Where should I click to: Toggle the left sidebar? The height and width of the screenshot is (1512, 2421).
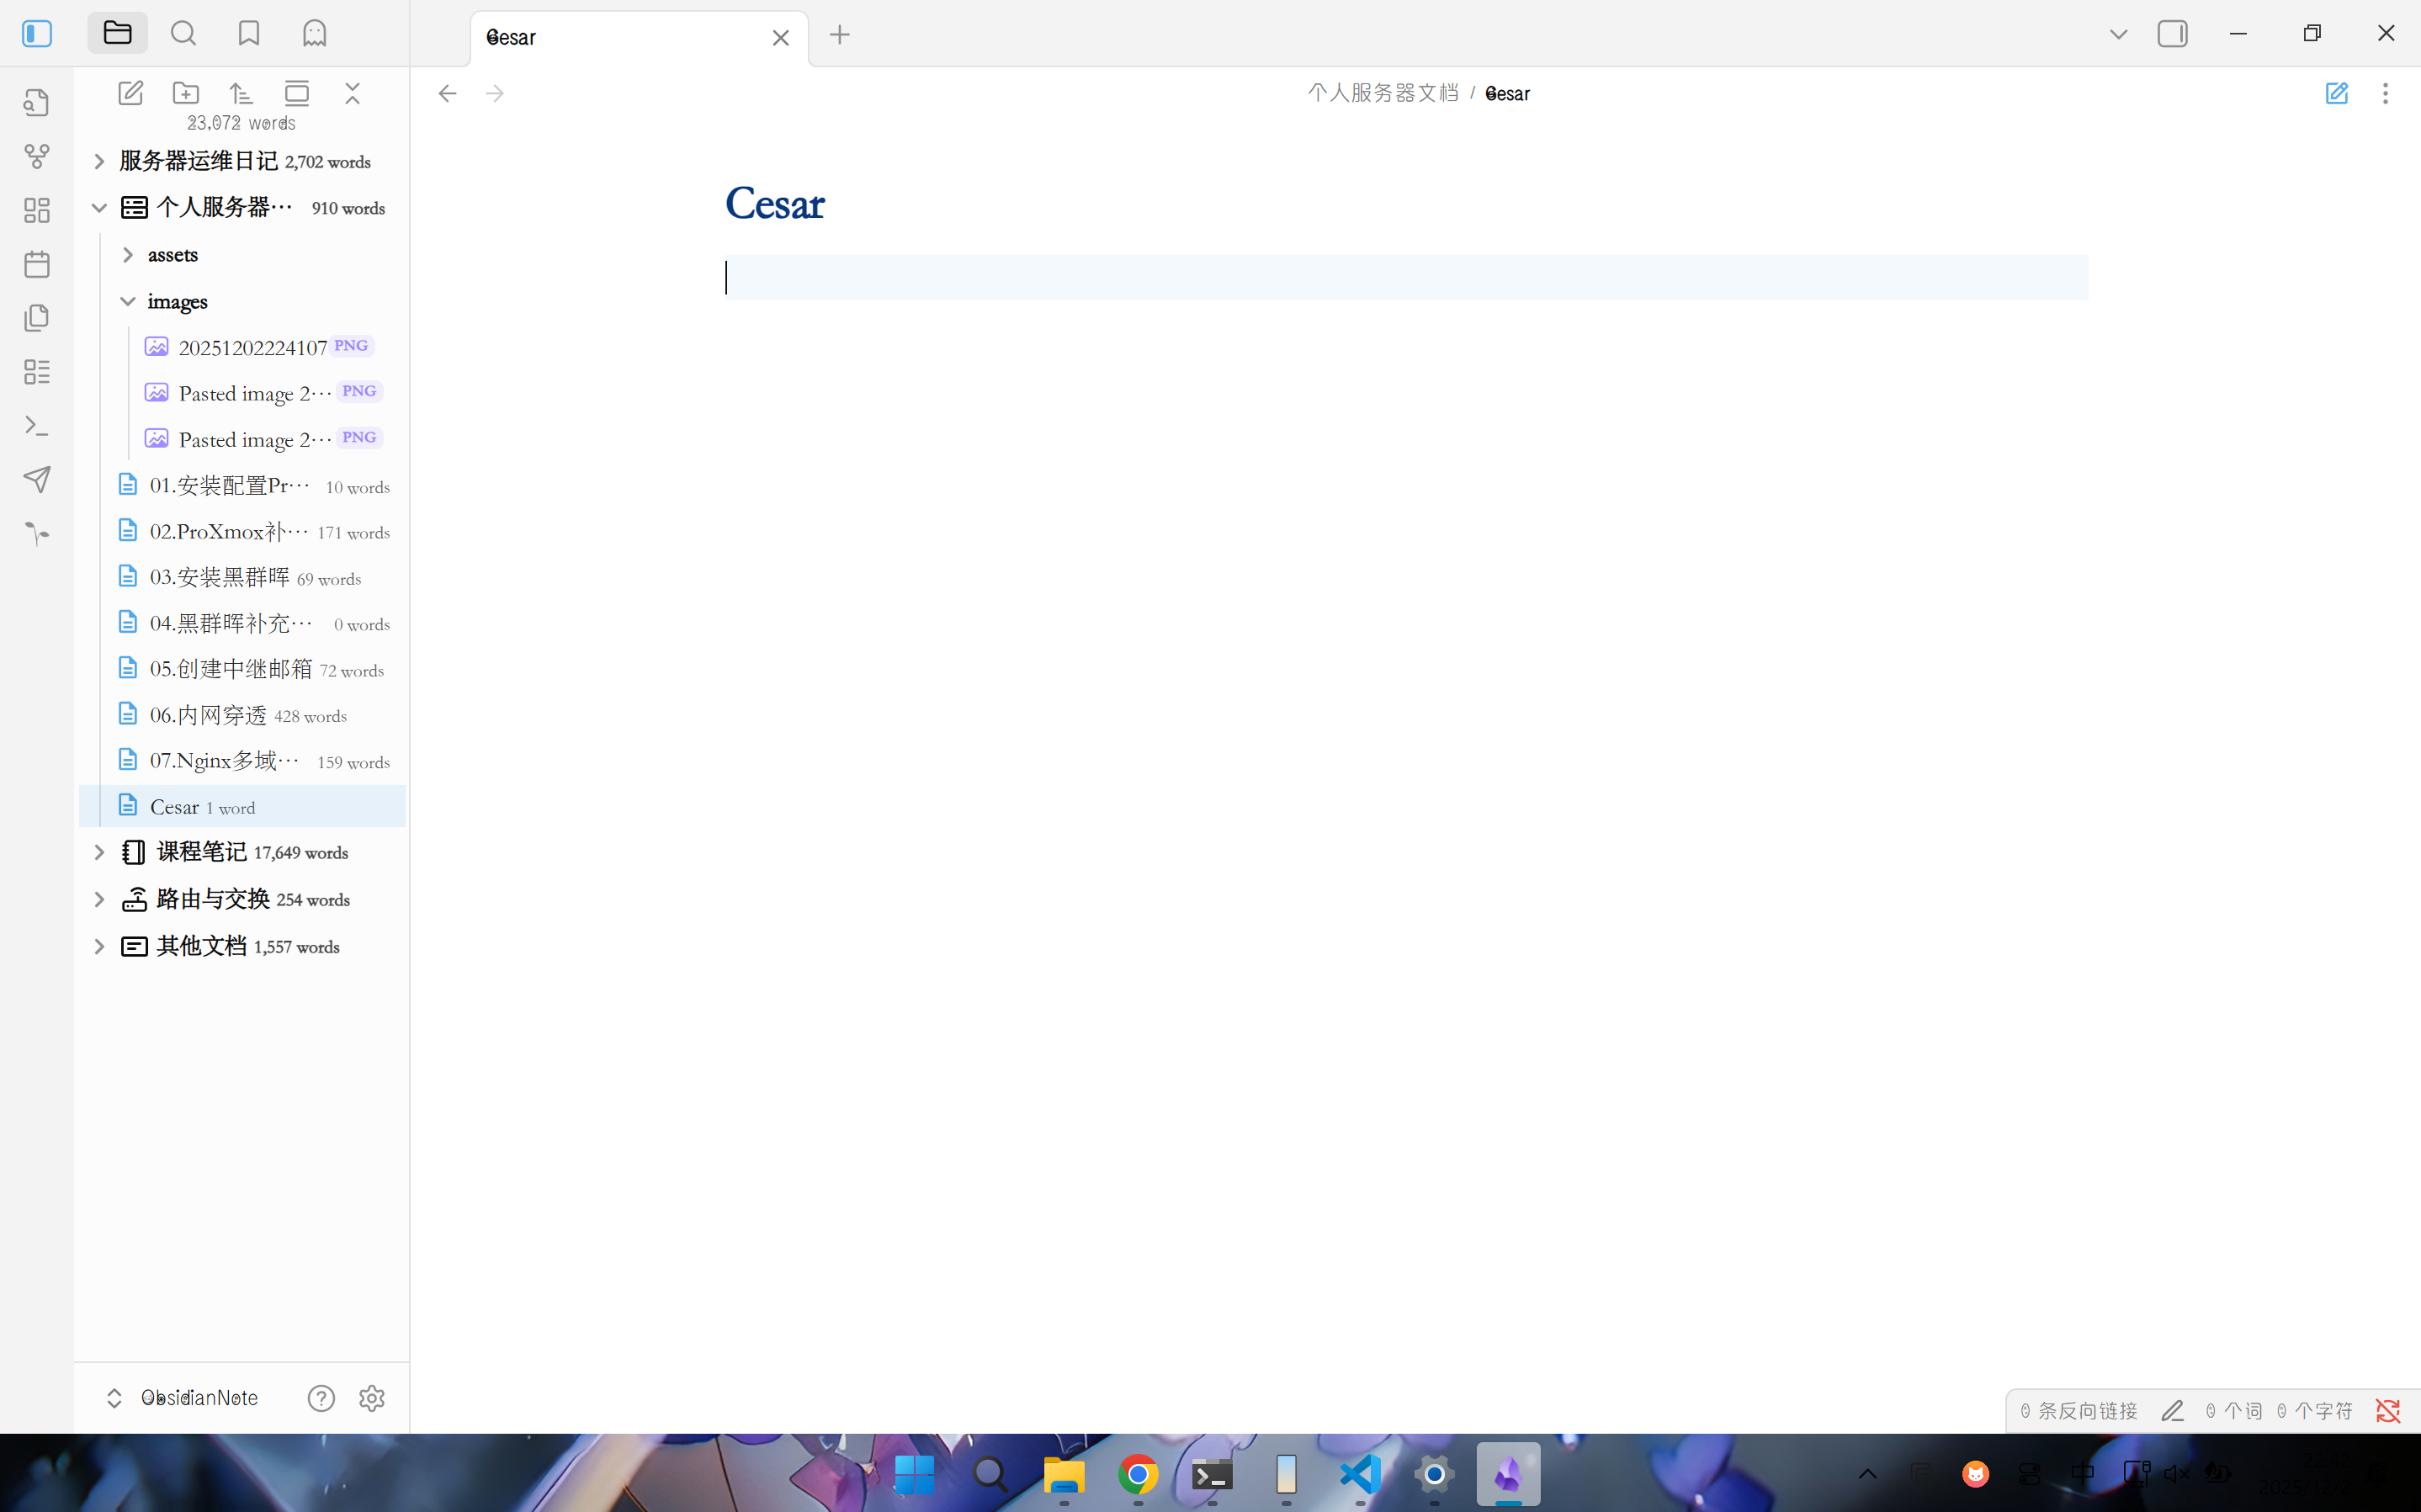37,34
